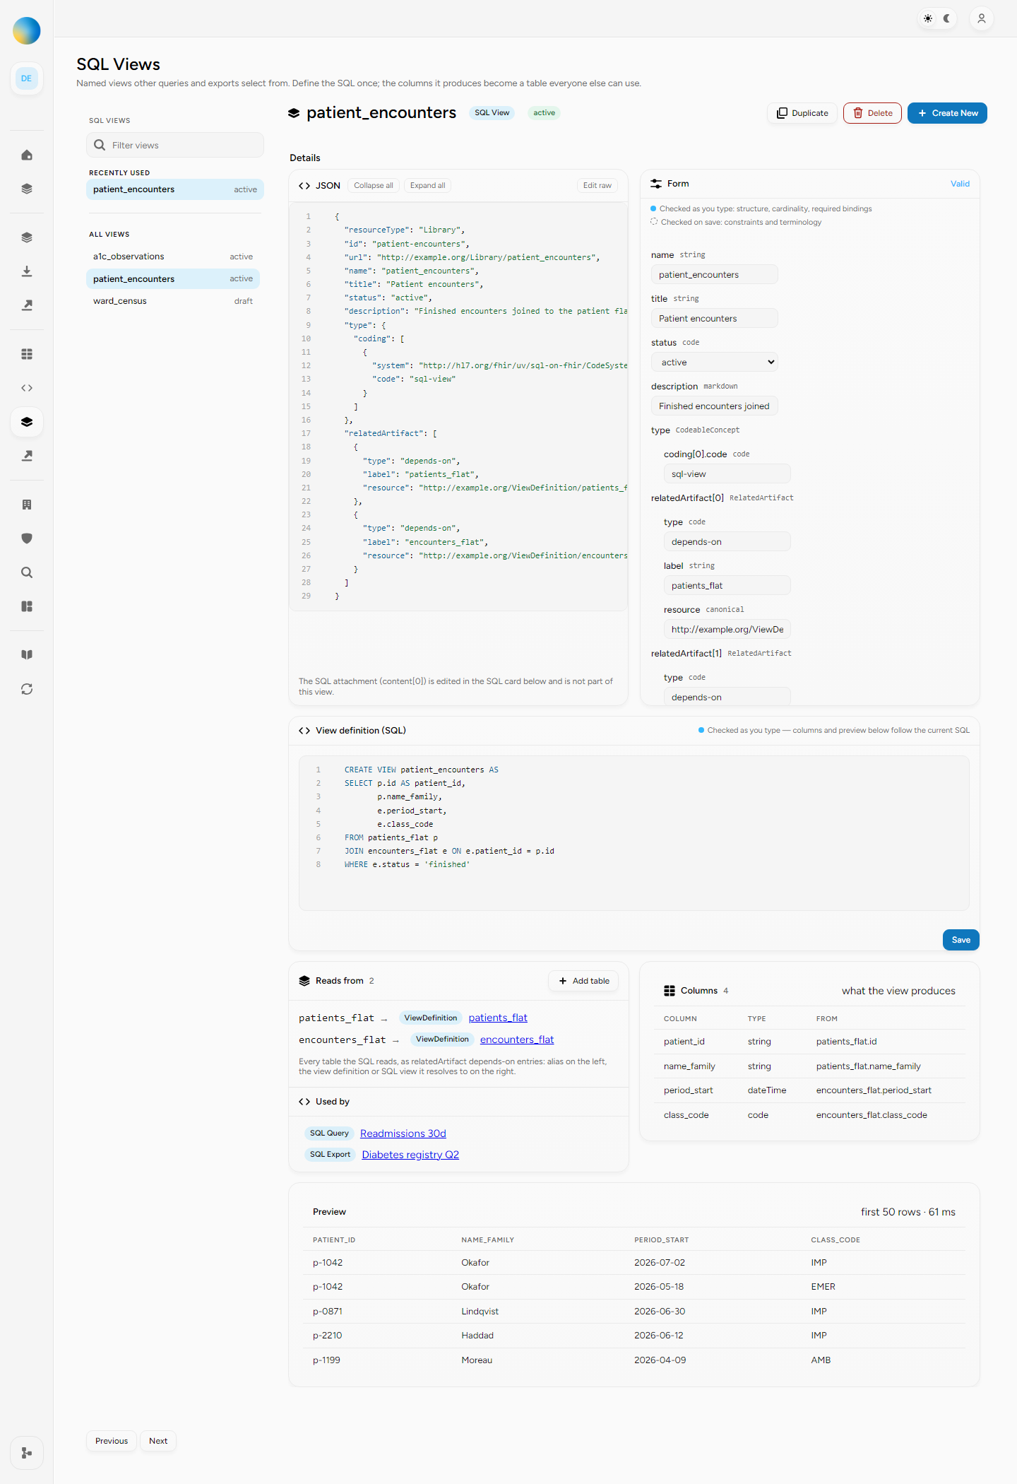1017x1484 pixels.
Task: Go to the Previous page
Action: 112,1441
